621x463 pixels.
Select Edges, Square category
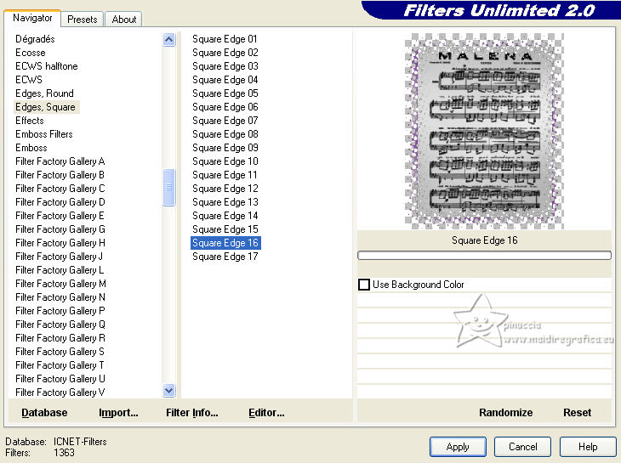(x=47, y=107)
